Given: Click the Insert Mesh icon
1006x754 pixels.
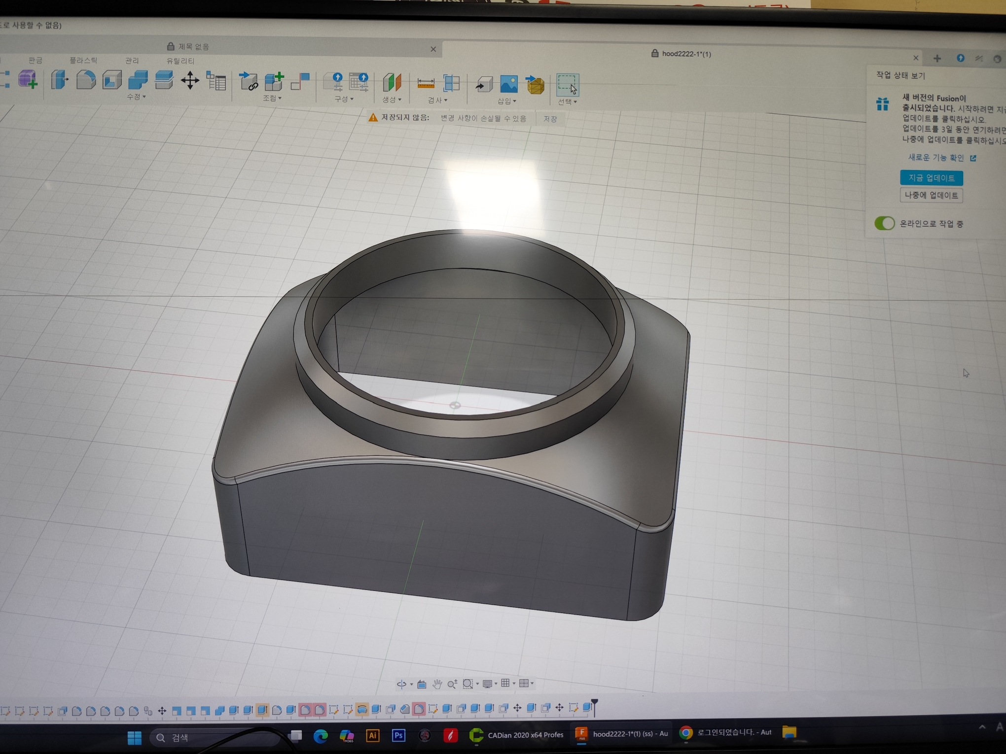Looking at the screenshot, I should click(x=535, y=85).
